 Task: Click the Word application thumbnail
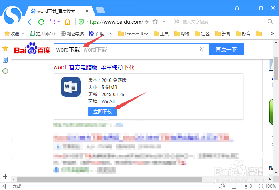[71, 87]
